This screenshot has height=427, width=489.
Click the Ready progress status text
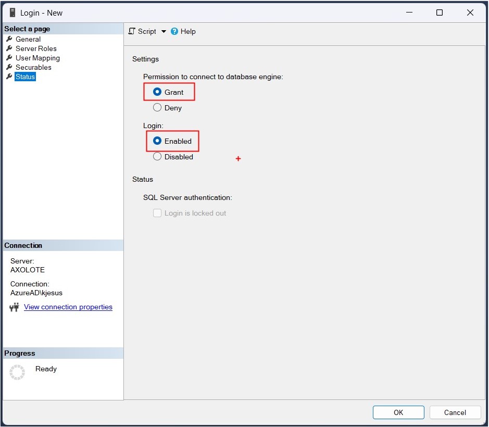click(46, 369)
